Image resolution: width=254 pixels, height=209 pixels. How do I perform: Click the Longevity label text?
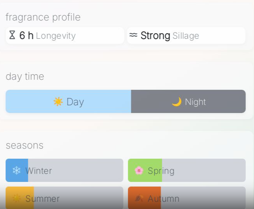[56, 36]
